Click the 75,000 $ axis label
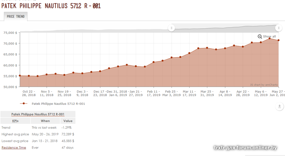Viewport: 285px width, 156px height. 10,33
